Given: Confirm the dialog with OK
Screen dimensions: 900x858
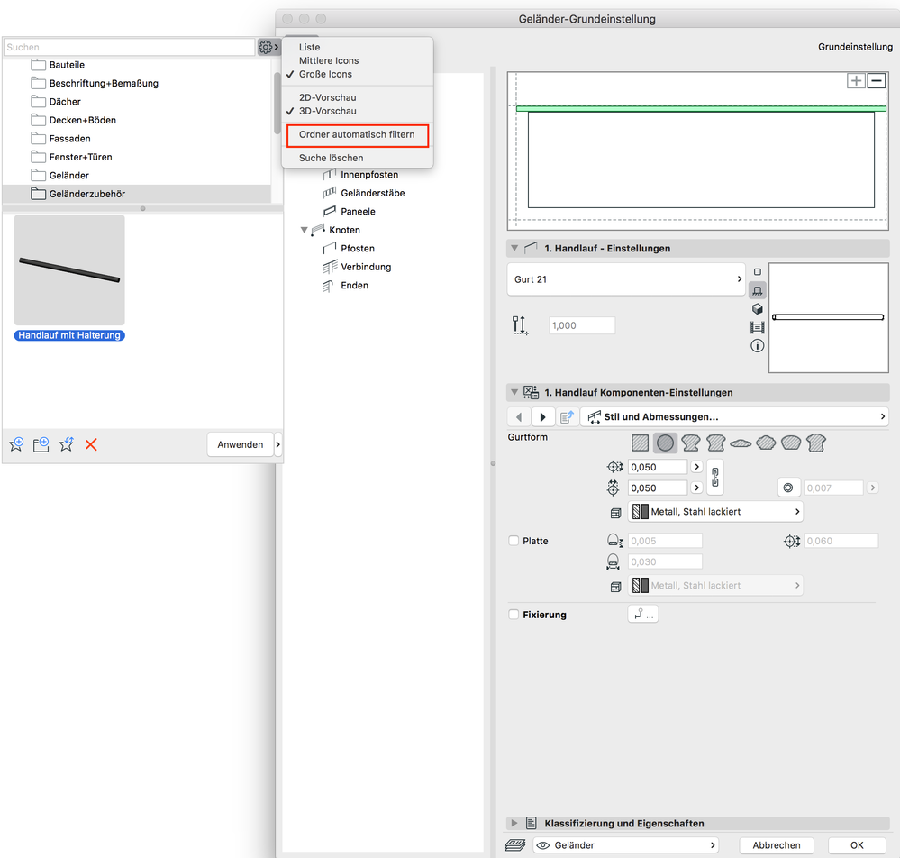Looking at the screenshot, I should 857,844.
